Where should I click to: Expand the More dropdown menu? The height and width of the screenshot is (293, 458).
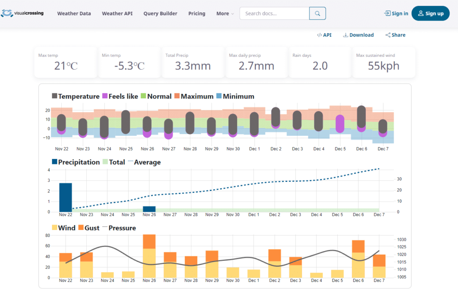click(225, 13)
